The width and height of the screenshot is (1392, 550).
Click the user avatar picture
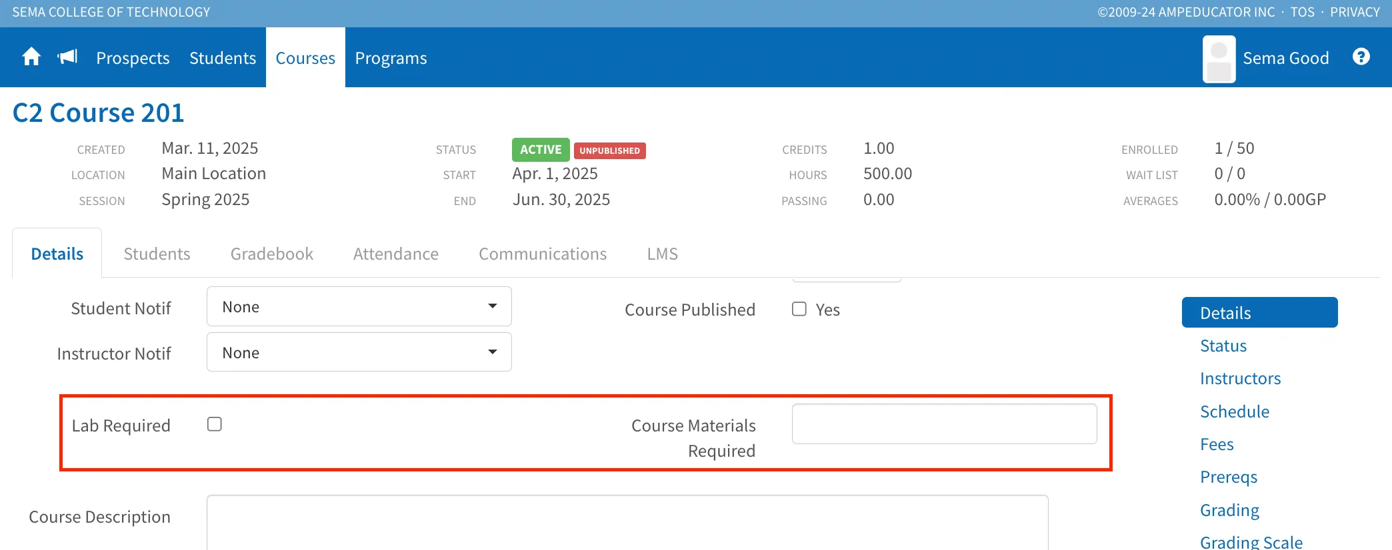(1219, 59)
